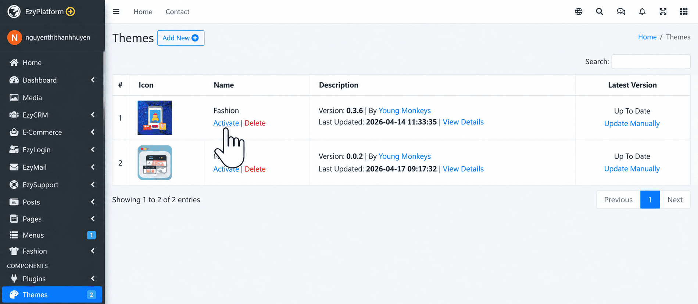Image resolution: width=698 pixels, height=304 pixels.
Task: Expand the Dashboard sidebar menu
Action: point(52,80)
